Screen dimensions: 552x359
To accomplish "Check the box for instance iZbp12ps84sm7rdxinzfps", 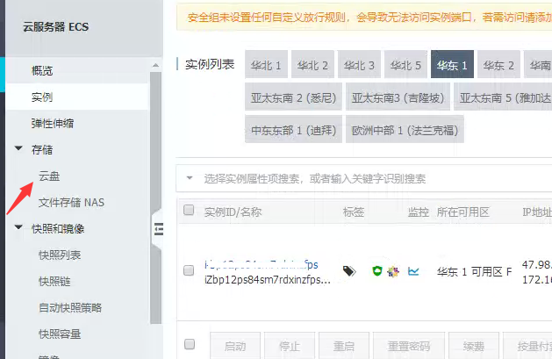I will (189, 271).
